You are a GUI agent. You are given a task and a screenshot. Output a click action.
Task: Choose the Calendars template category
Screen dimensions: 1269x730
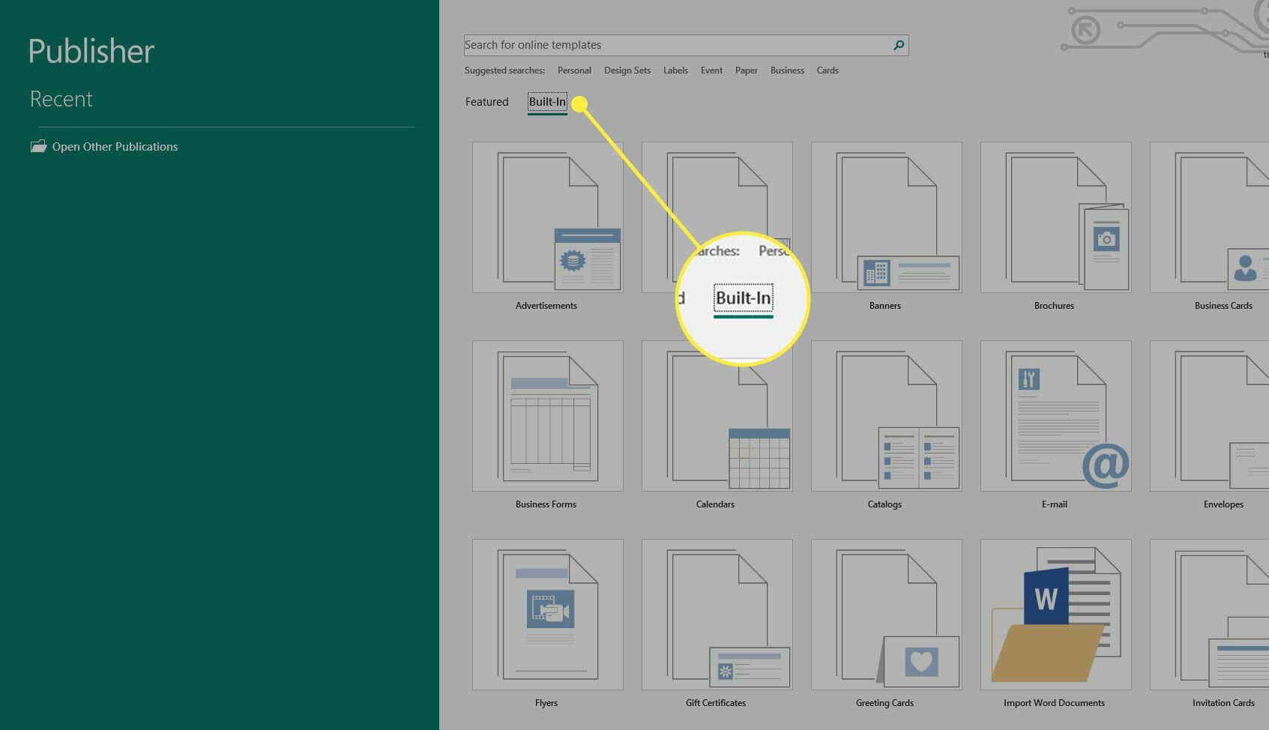pos(717,424)
